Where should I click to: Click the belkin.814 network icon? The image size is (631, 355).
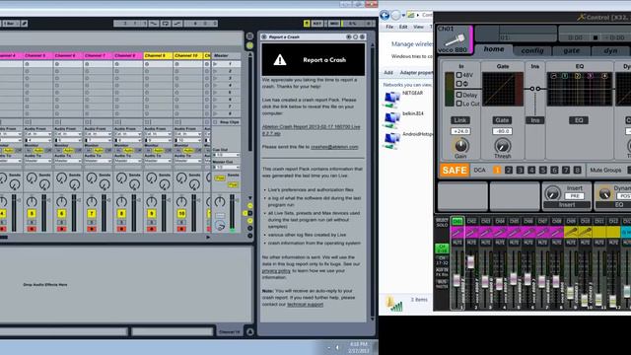pyautogui.click(x=391, y=120)
